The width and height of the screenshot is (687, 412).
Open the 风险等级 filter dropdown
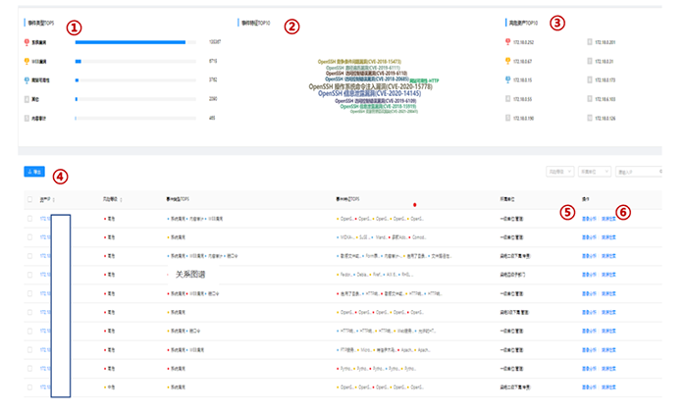click(x=560, y=172)
